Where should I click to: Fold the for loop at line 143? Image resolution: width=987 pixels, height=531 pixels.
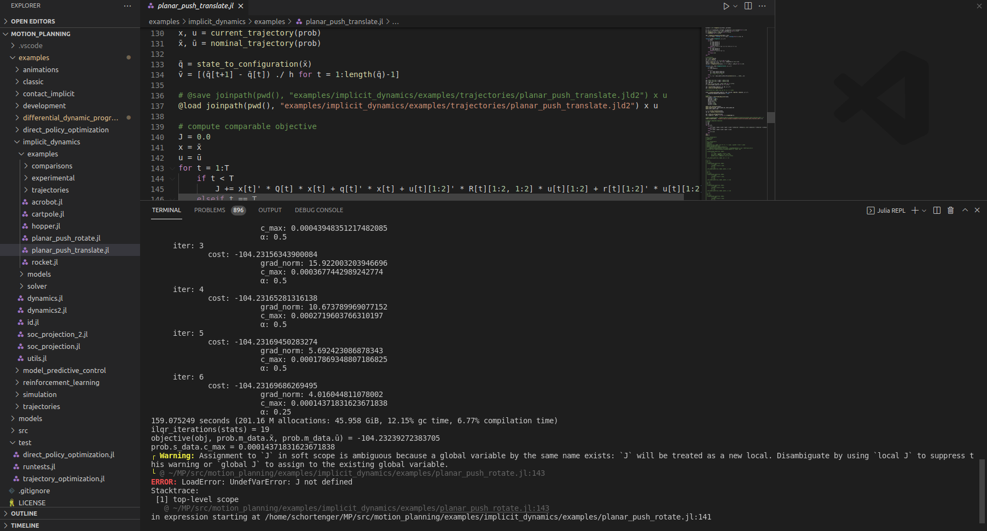coord(172,168)
